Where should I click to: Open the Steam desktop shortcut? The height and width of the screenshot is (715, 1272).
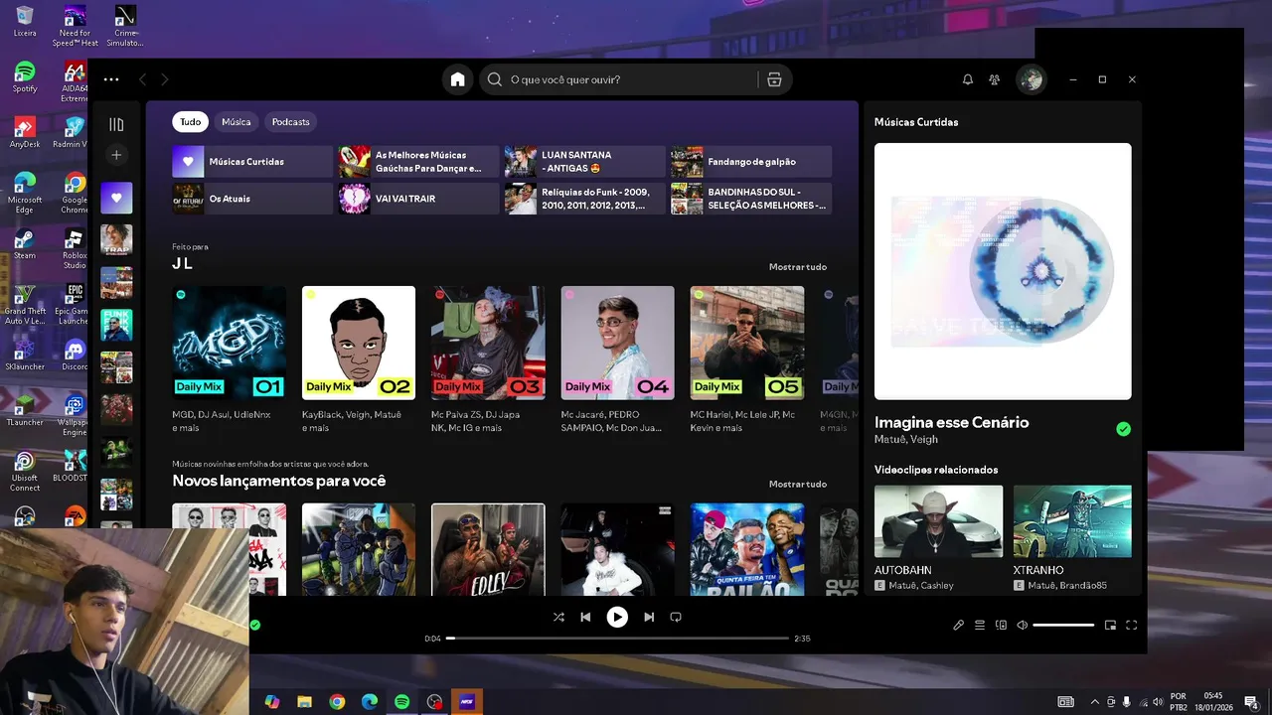tap(25, 244)
